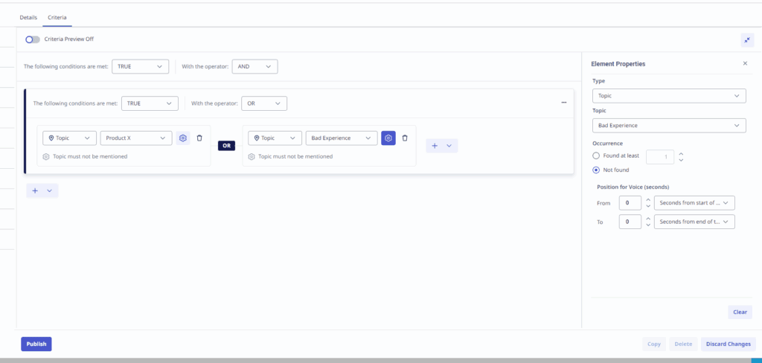The height and width of the screenshot is (363, 762).
Task: Close the Element Properties panel
Action: (745, 64)
